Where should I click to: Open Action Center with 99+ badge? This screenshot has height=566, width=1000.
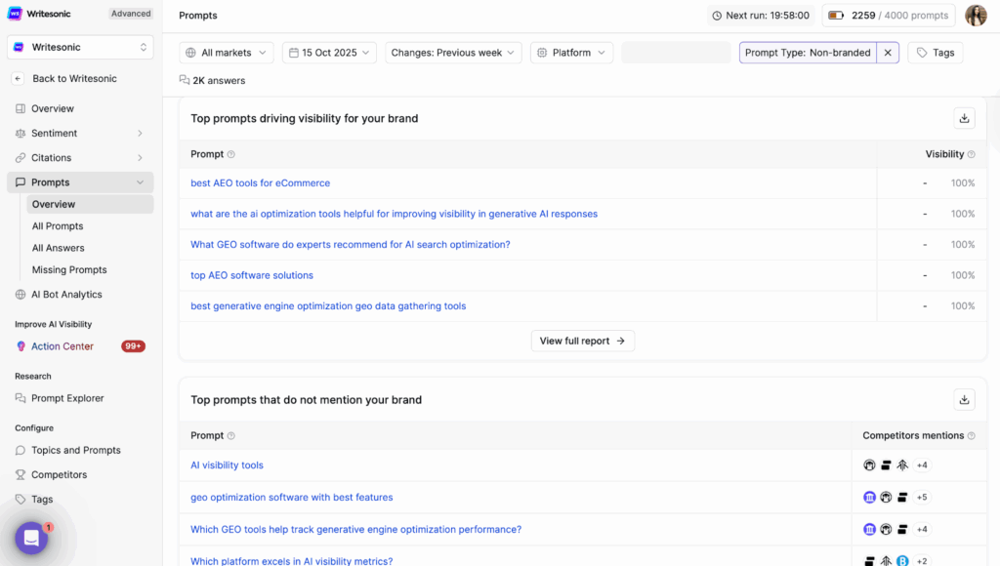pyautogui.click(x=62, y=346)
